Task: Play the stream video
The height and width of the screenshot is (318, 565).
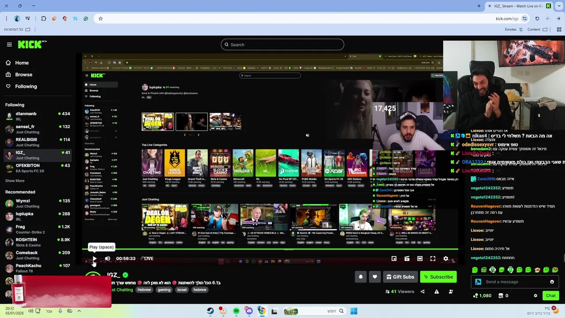Action: pos(94,258)
